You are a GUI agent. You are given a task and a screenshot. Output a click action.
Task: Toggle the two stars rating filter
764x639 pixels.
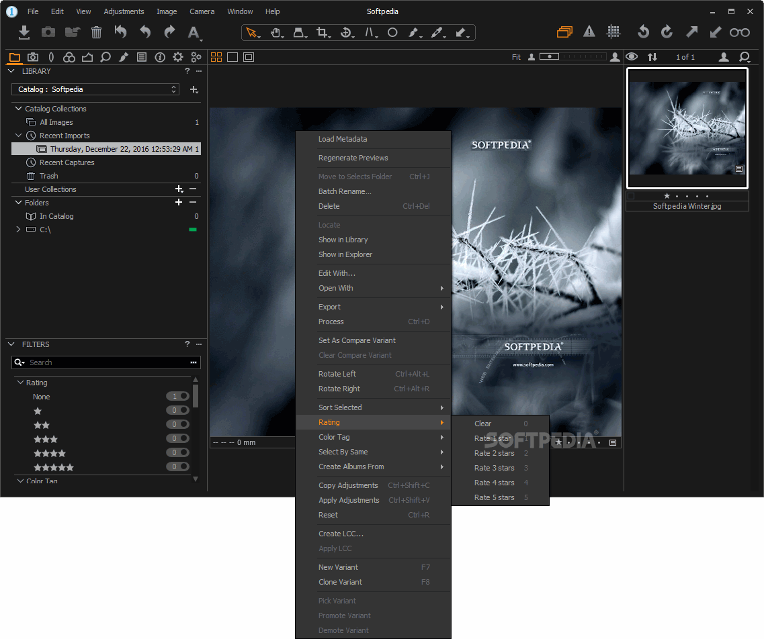[177, 424]
